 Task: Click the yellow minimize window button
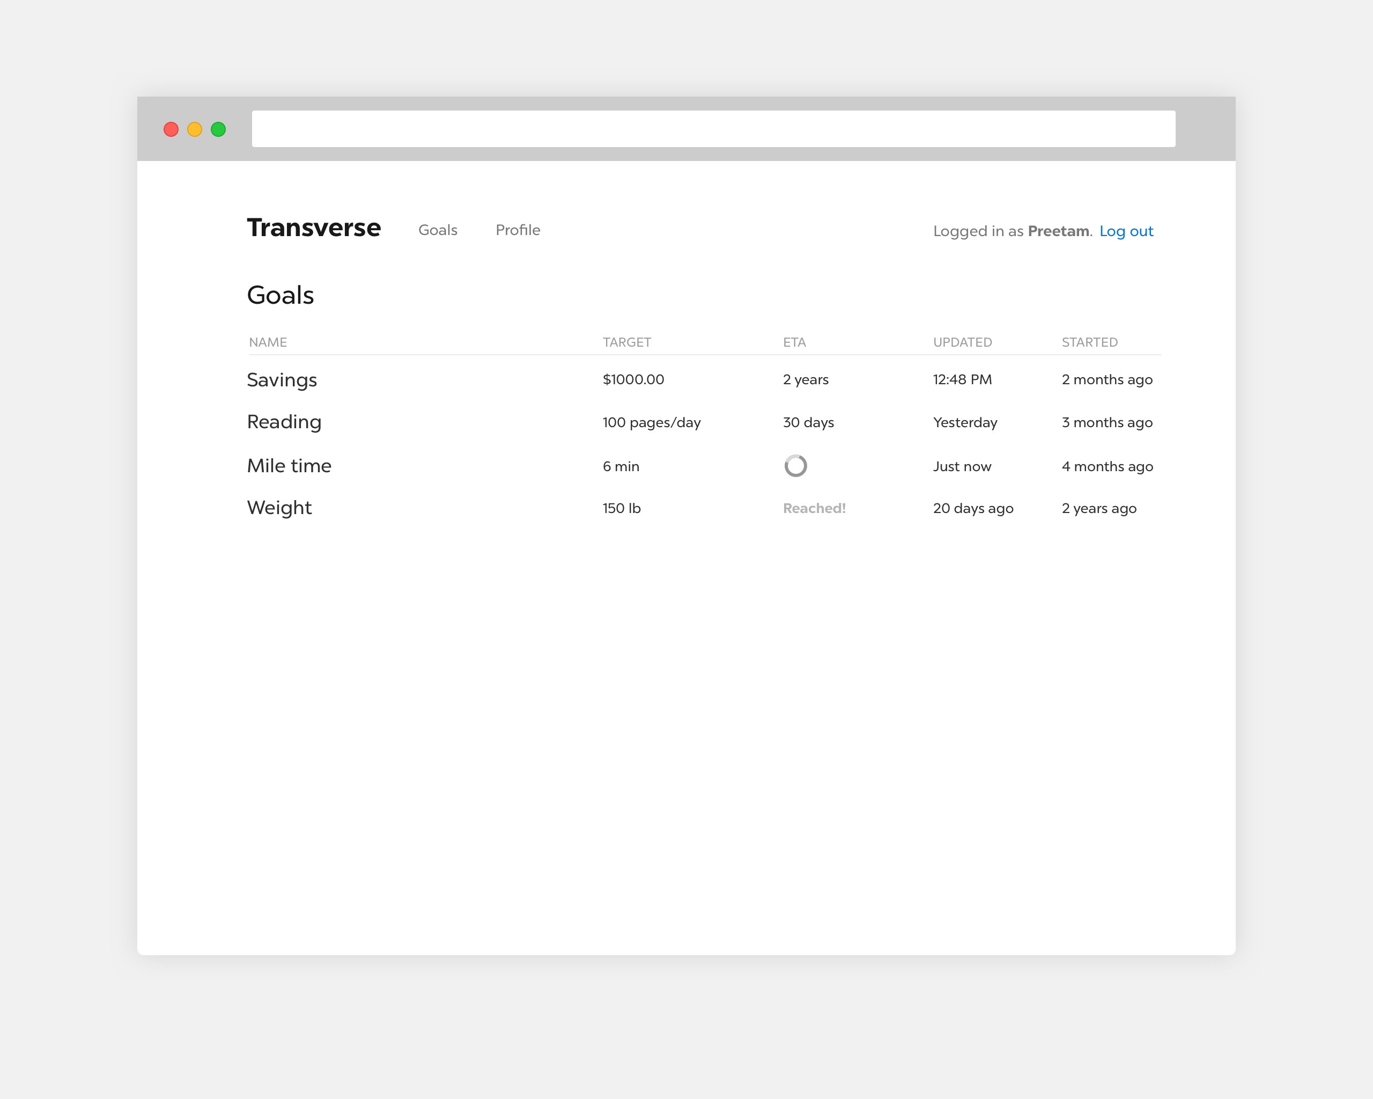[x=194, y=129]
